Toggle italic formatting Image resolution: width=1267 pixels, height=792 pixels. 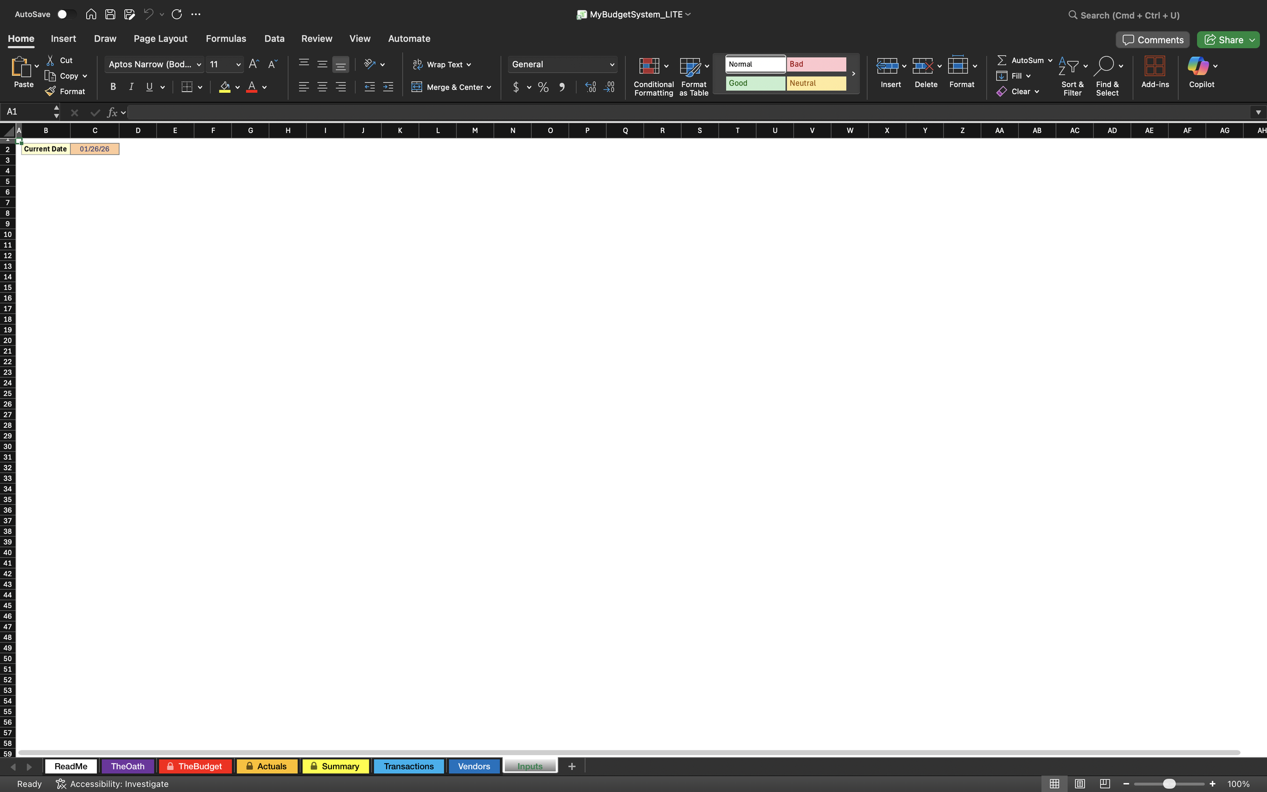[x=131, y=87]
